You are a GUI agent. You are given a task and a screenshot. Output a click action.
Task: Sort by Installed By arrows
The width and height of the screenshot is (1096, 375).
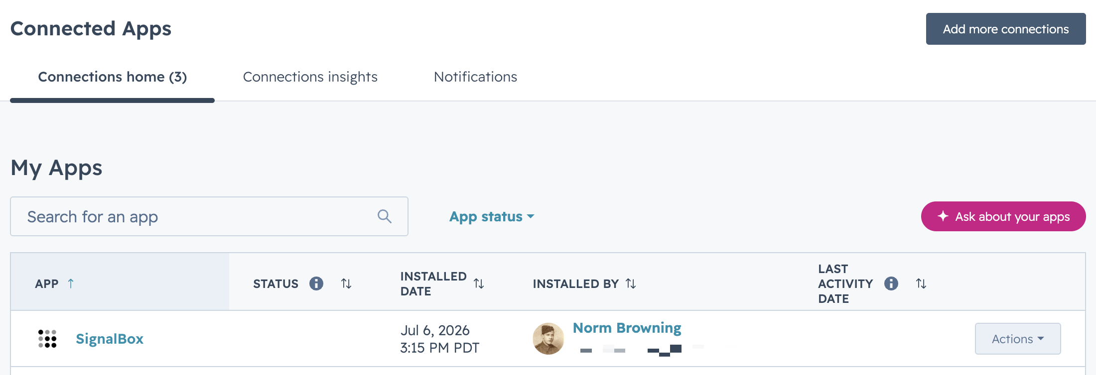click(631, 283)
